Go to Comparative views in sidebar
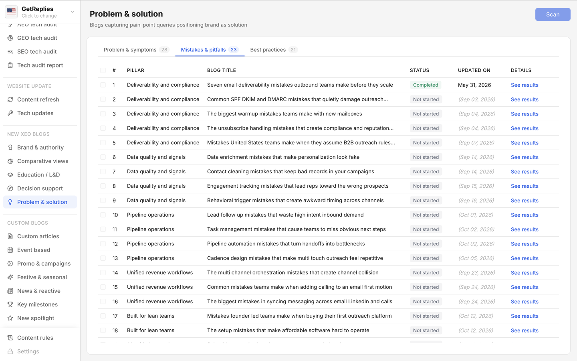This screenshot has width=577, height=361. (40, 161)
